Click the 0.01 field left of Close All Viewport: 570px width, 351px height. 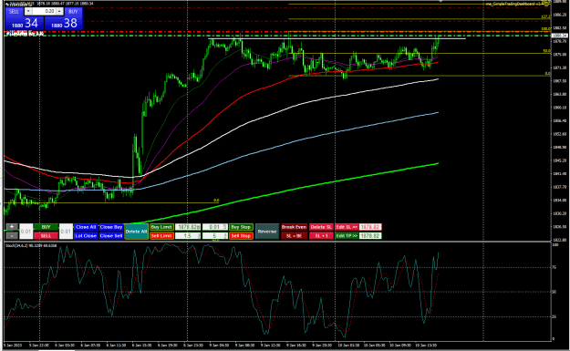tap(66, 232)
